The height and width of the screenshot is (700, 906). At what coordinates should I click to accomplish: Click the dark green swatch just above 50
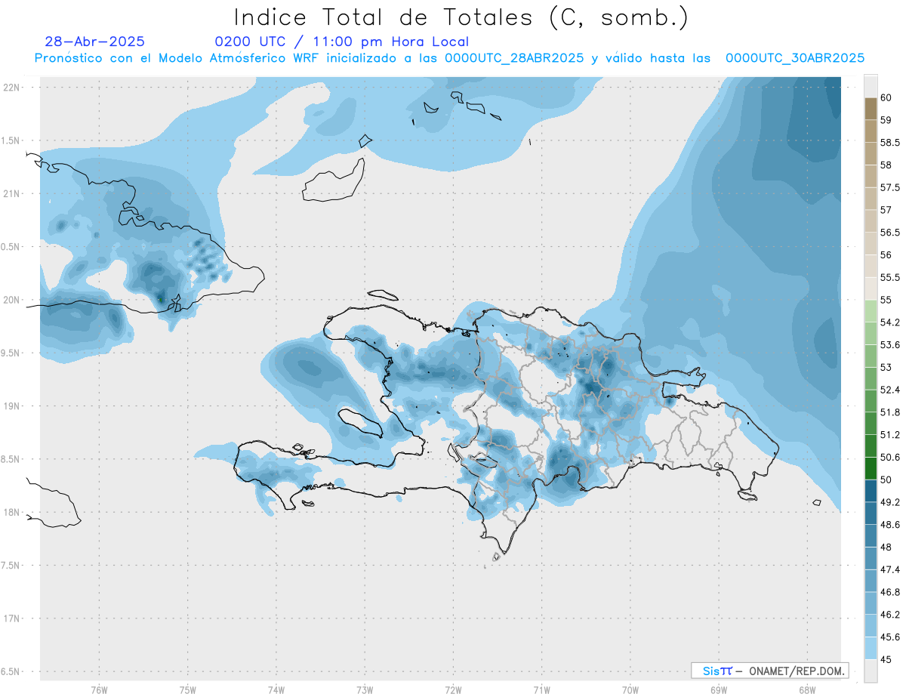(871, 468)
